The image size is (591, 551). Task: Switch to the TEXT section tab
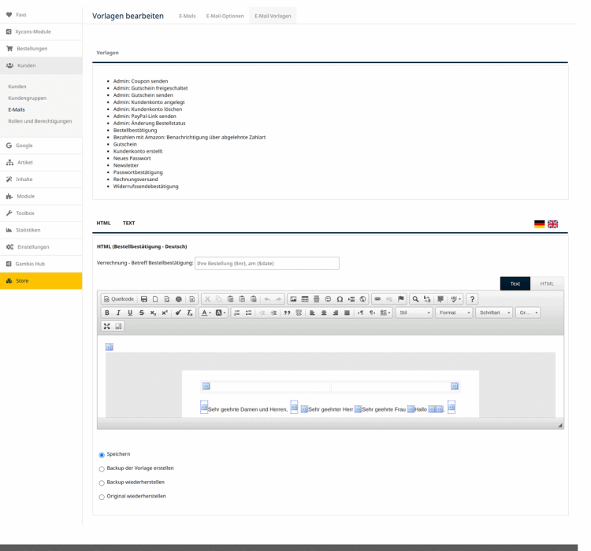point(129,223)
